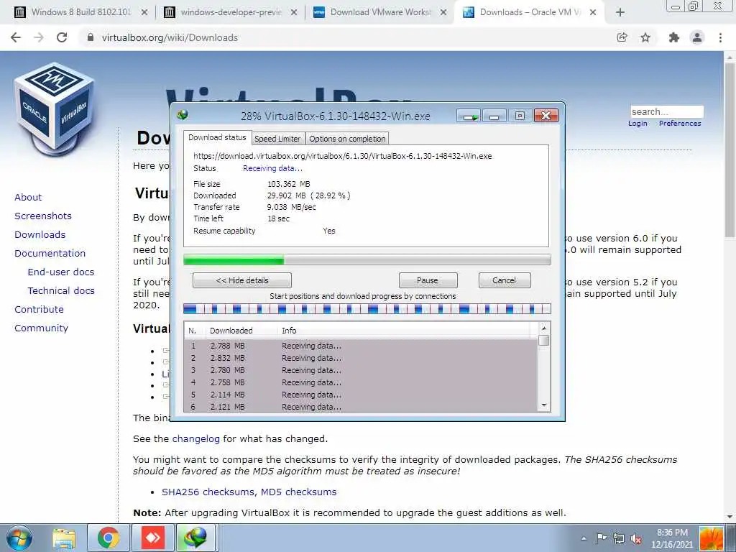
Task: Open the About sidebar link
Action: (28, 197)
